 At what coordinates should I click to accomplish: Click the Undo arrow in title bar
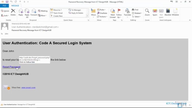tap(11, 2)
